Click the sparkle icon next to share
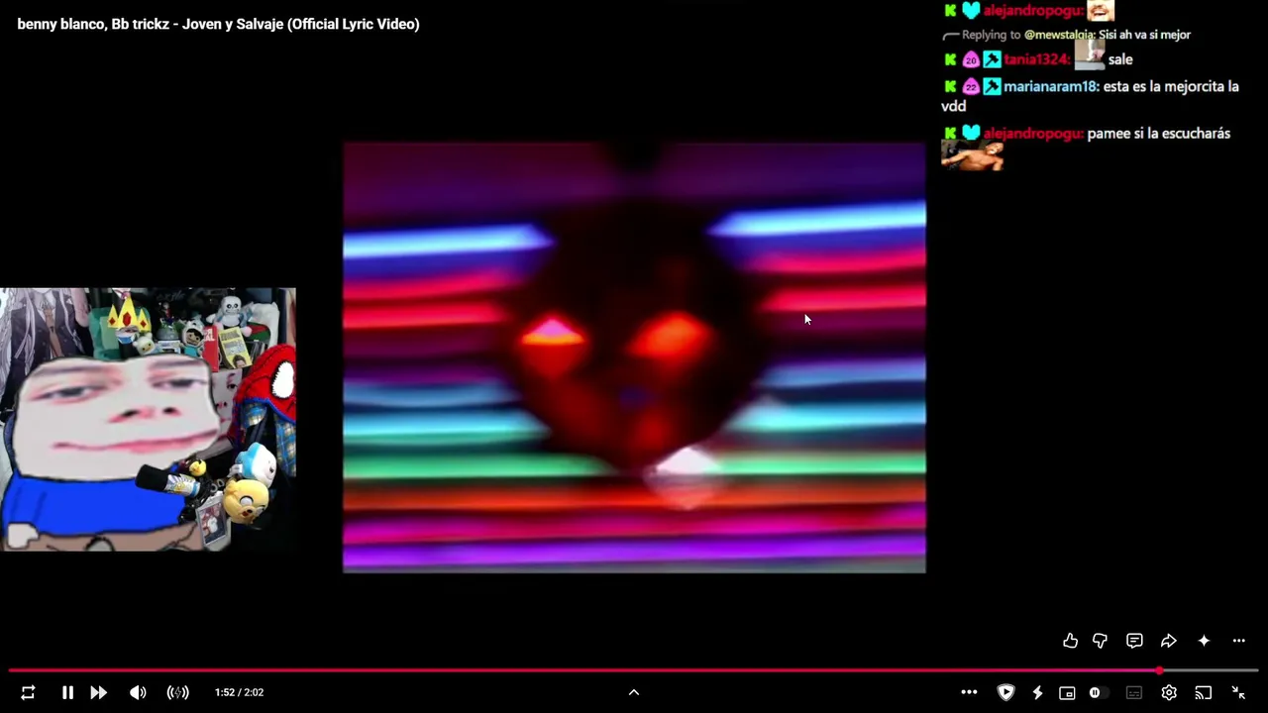 (x=1204, y=641)
